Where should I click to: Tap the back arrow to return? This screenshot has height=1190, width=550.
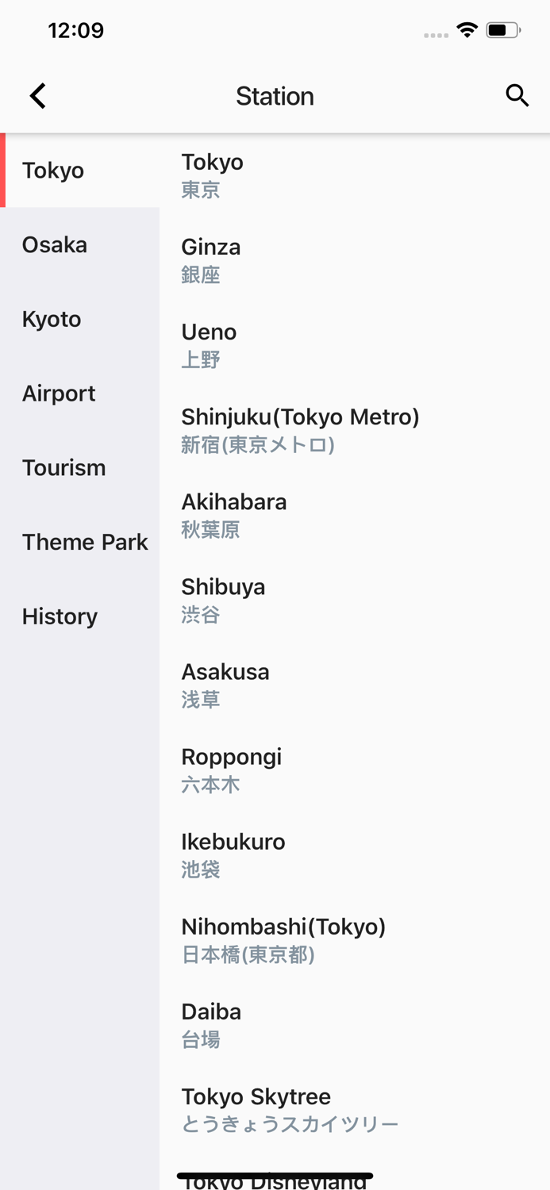pos(37,95)
